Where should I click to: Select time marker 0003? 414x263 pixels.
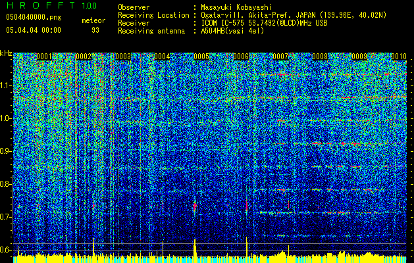123,57
